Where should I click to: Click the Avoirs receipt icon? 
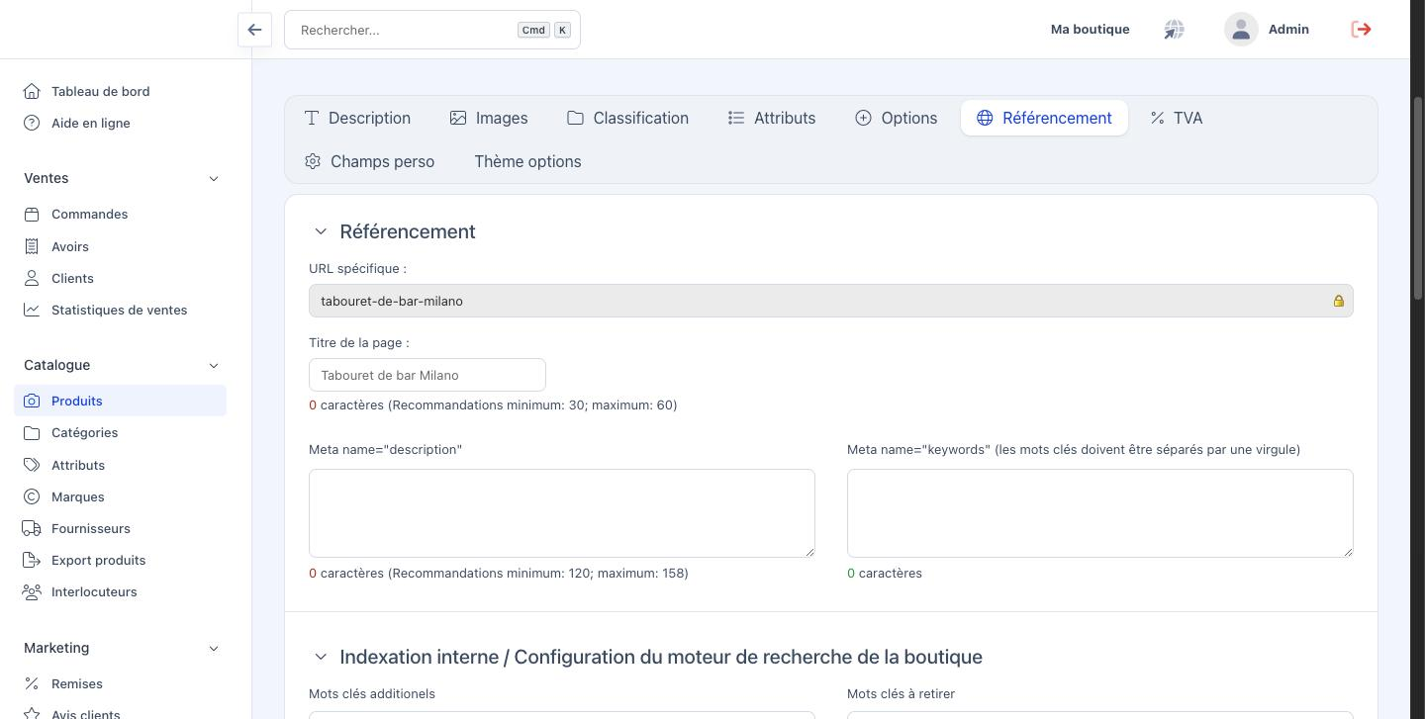click(x=32, y=246)
